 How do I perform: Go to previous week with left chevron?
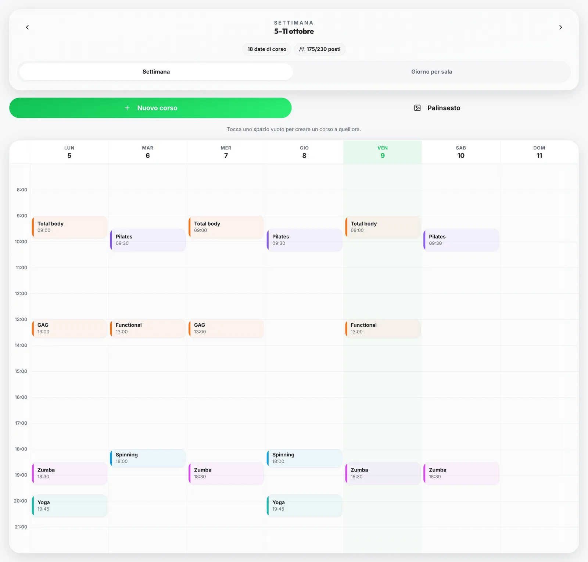27,27
